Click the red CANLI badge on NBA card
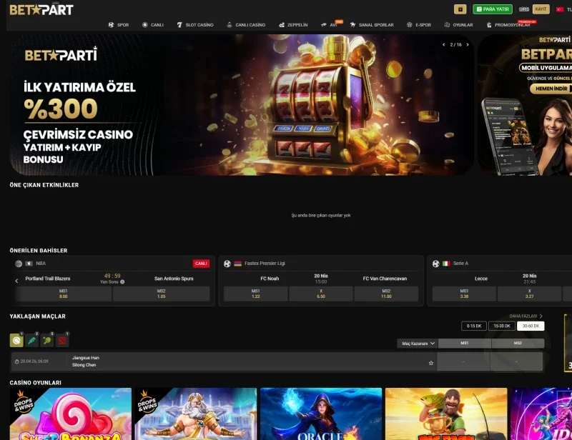The height and width of the screenshot is (440, 572). point(201,264)
